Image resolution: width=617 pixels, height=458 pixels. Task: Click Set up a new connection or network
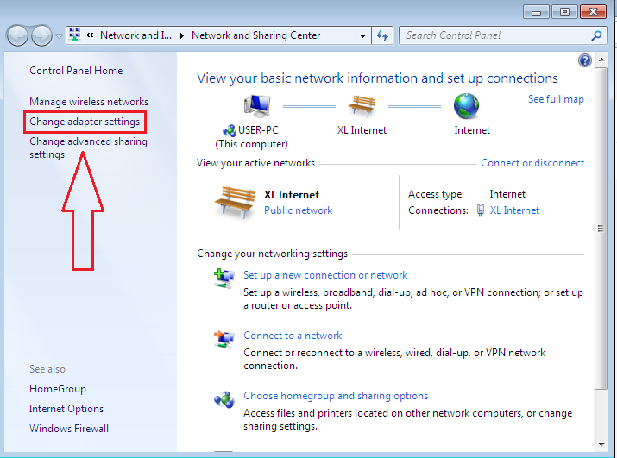pos(325,275)
